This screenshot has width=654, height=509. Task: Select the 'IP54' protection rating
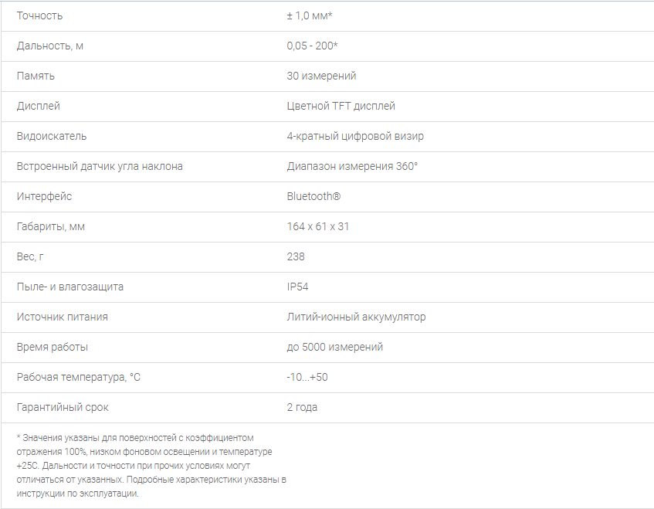tap(297, 287)
